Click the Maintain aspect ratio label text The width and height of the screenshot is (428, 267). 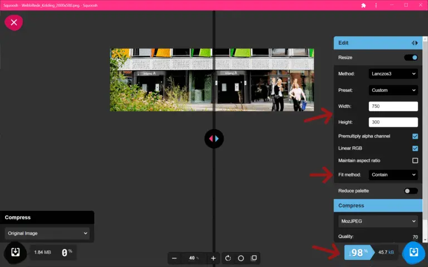(359, 160)
